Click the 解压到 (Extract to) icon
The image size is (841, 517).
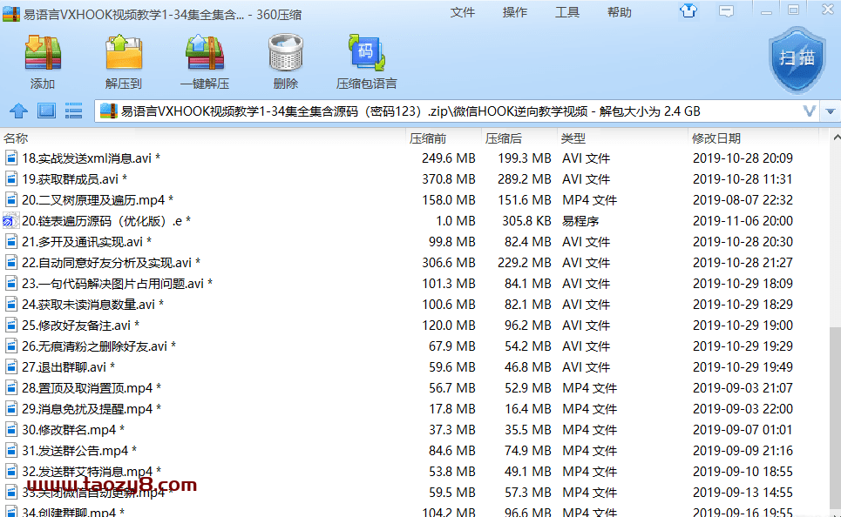coord(124,61)
